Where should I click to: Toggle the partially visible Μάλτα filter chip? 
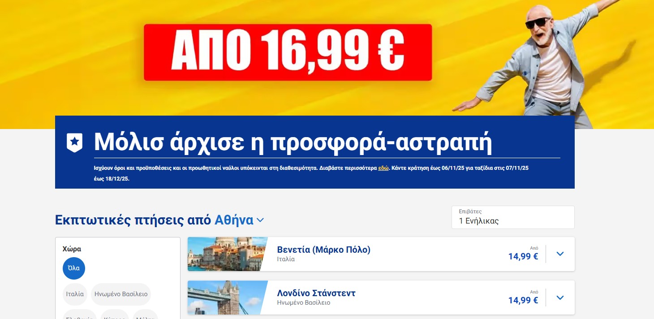click(x=145, y=315)
